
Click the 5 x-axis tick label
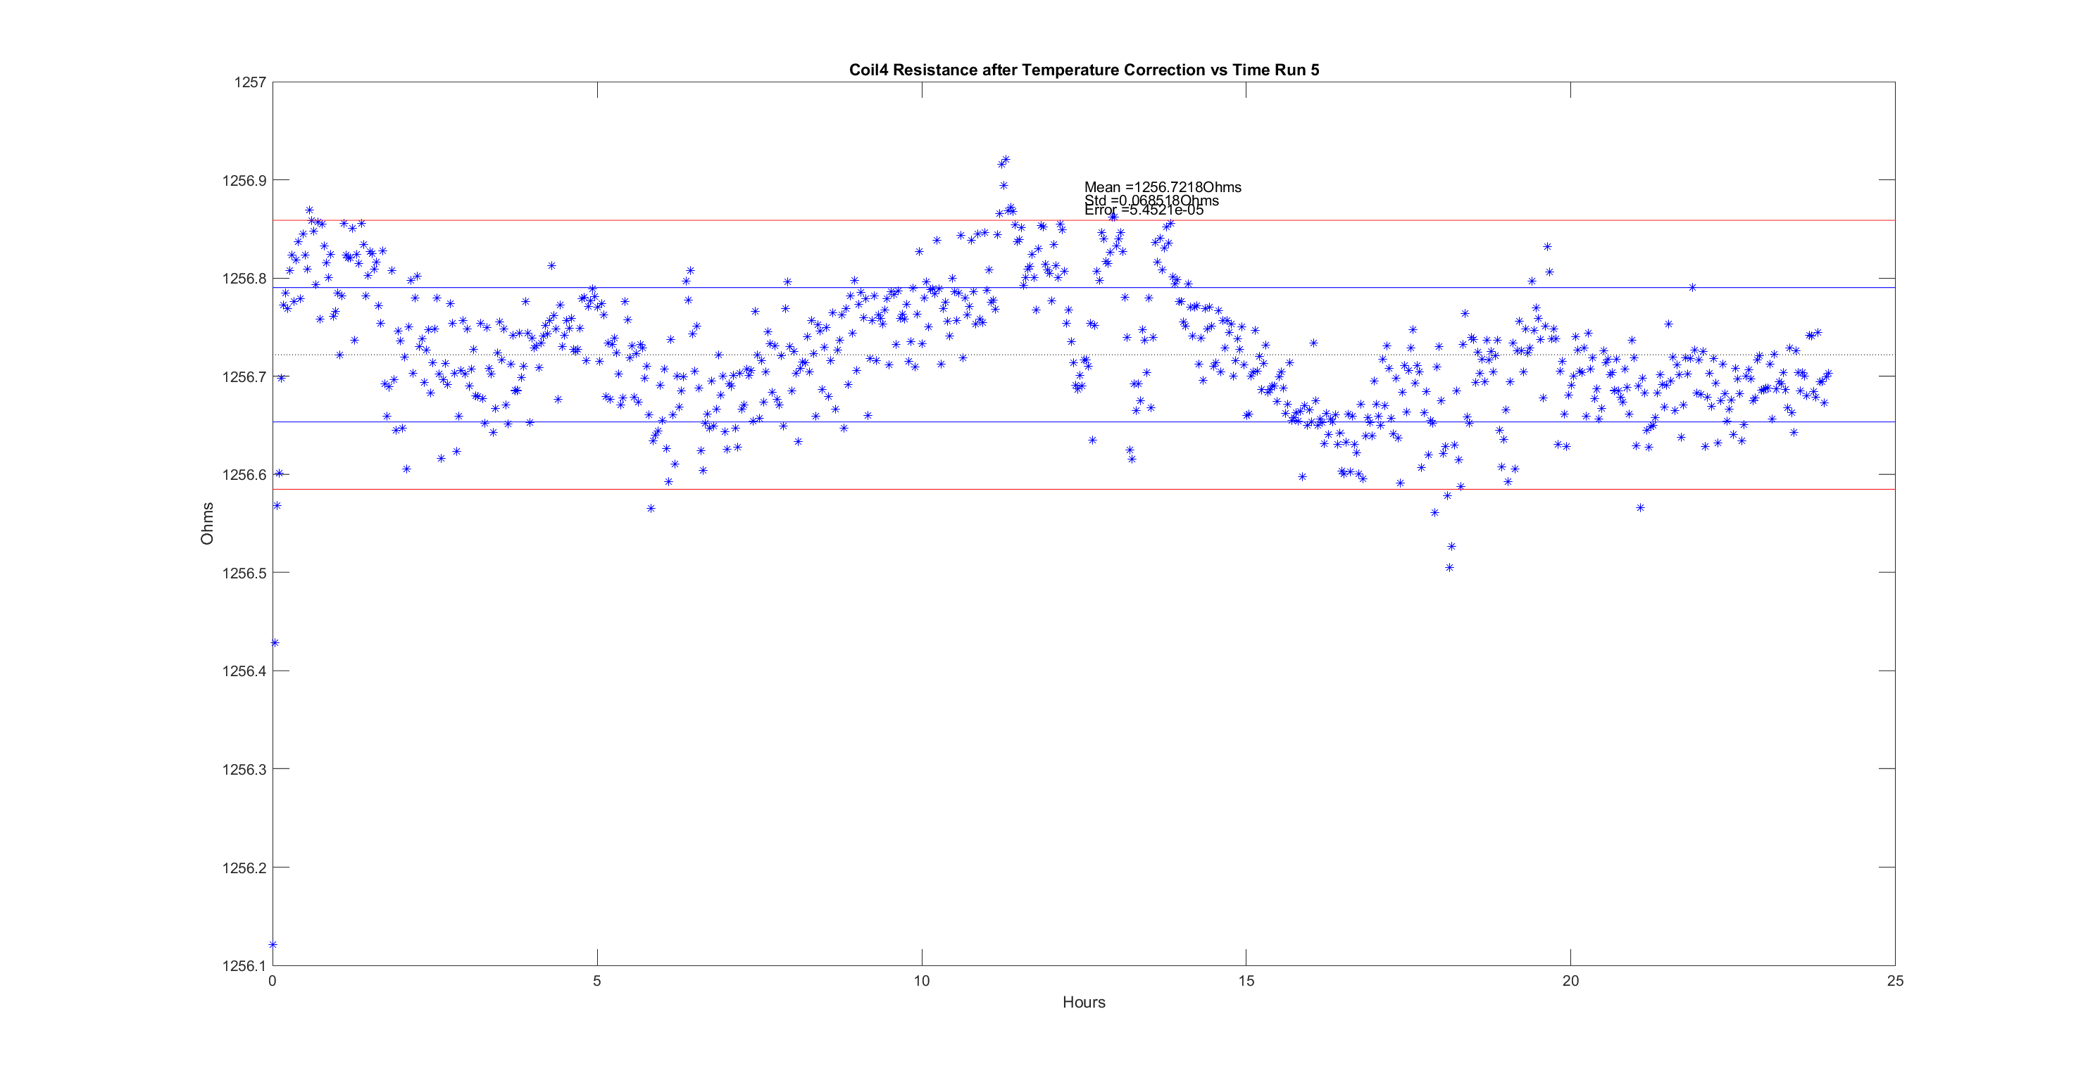click(x=597, y=981)
